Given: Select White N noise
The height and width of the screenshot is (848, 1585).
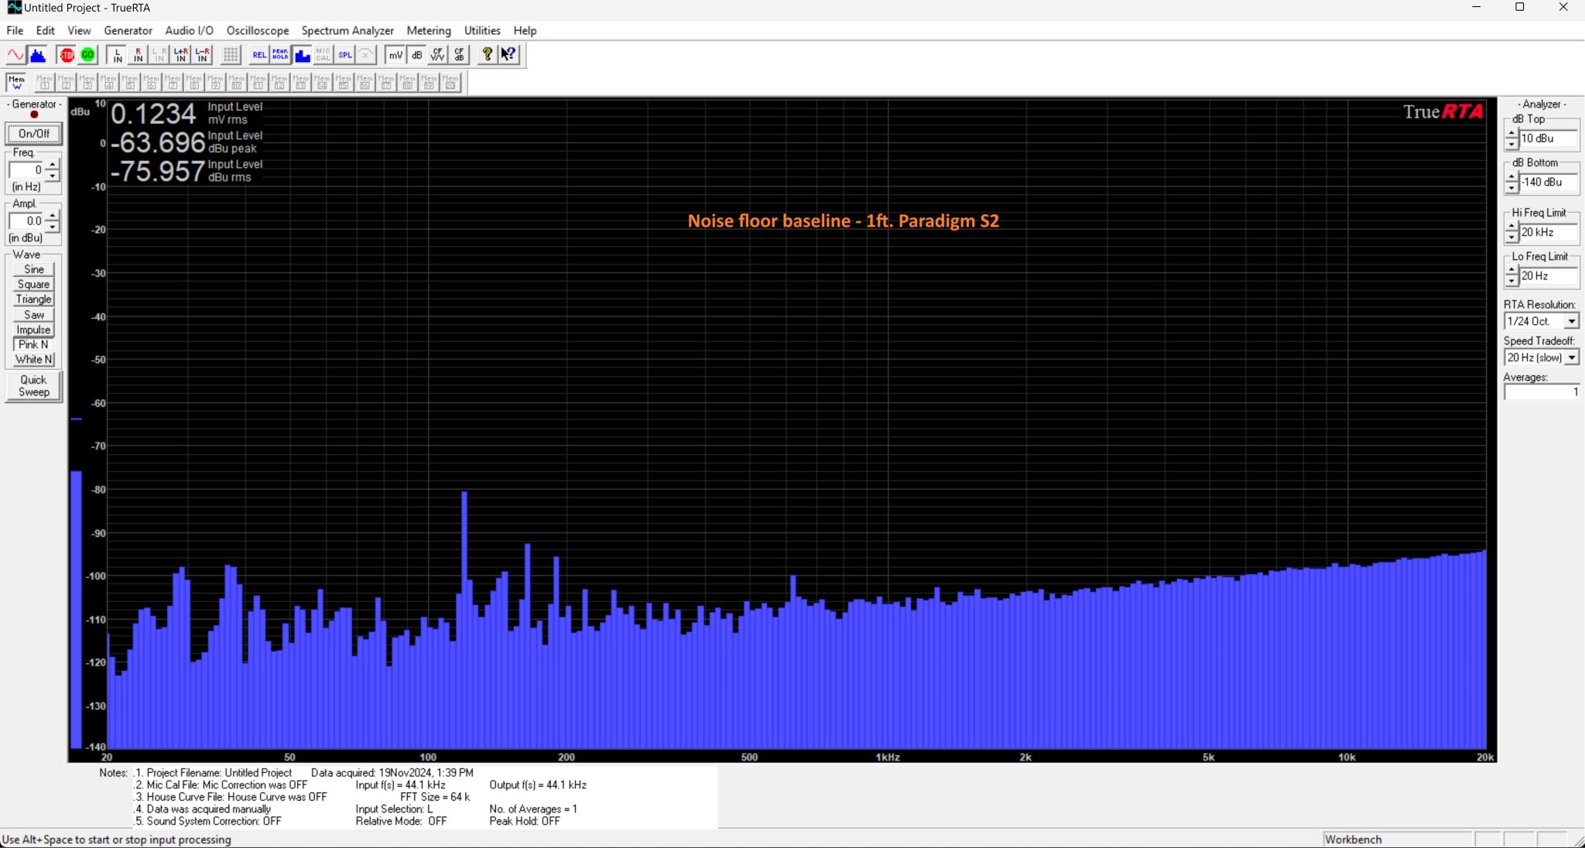Looking at the screenshot, I should pos(34,360).
